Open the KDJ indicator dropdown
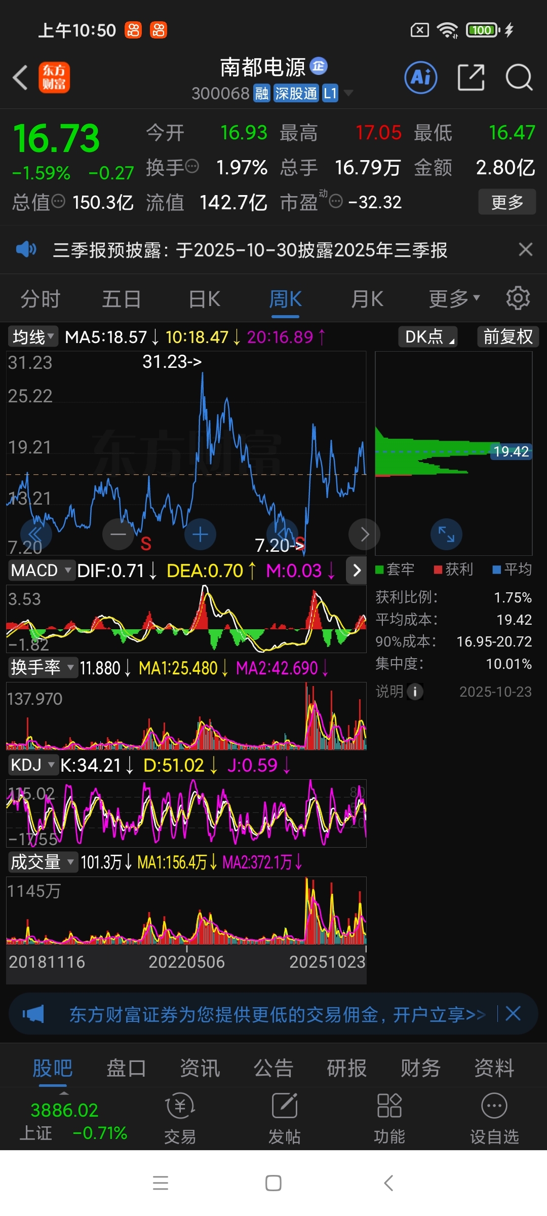Viewport: 547px width, 1216px height. (32, 765)
